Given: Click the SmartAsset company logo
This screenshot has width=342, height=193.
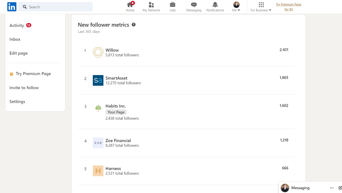Looking at the screenshot, I should (x=98, y=80).
